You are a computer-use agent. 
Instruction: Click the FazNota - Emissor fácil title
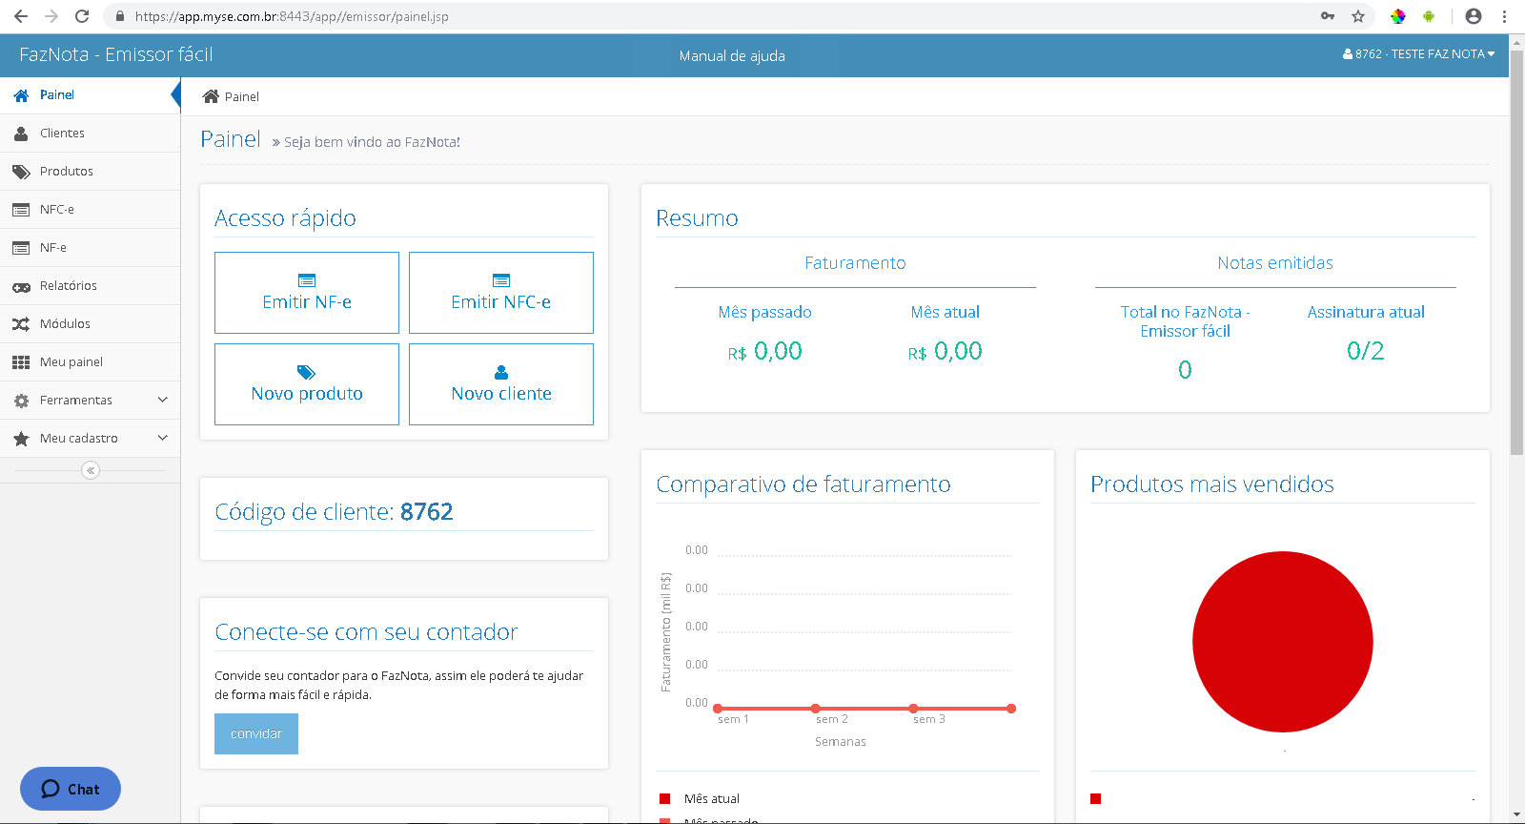click(116, 54)
